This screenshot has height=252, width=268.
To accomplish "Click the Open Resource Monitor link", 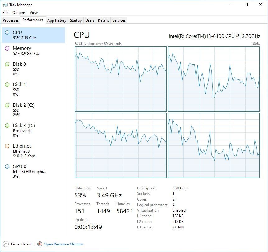I will pos(63,244).
